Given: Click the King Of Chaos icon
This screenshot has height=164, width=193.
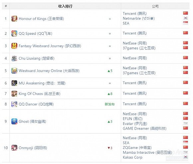Looking at the screenshot, I should coord(14,94).
